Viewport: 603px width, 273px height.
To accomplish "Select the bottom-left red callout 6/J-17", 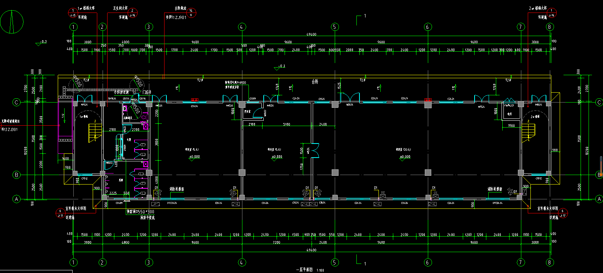I will point(60,213).
